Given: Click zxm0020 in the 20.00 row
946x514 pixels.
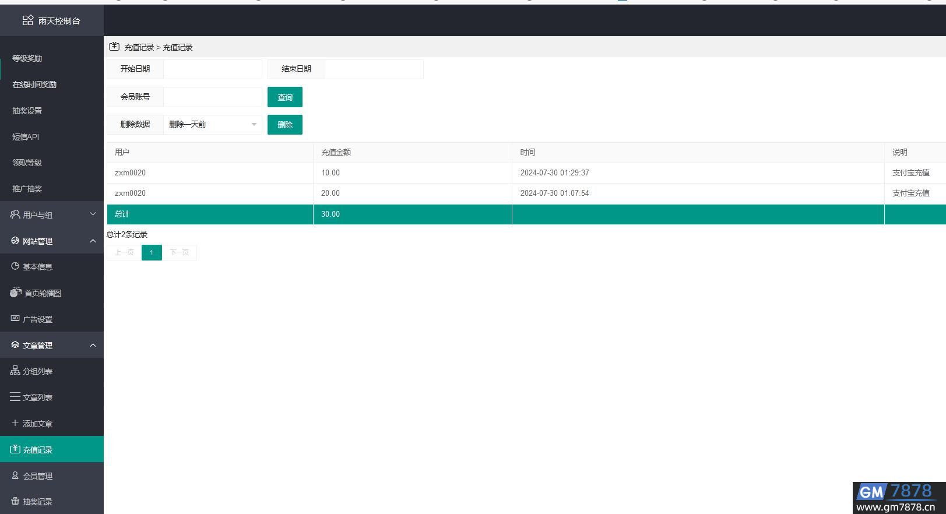Looking at the screenshot, I should (x=130, y=193).
